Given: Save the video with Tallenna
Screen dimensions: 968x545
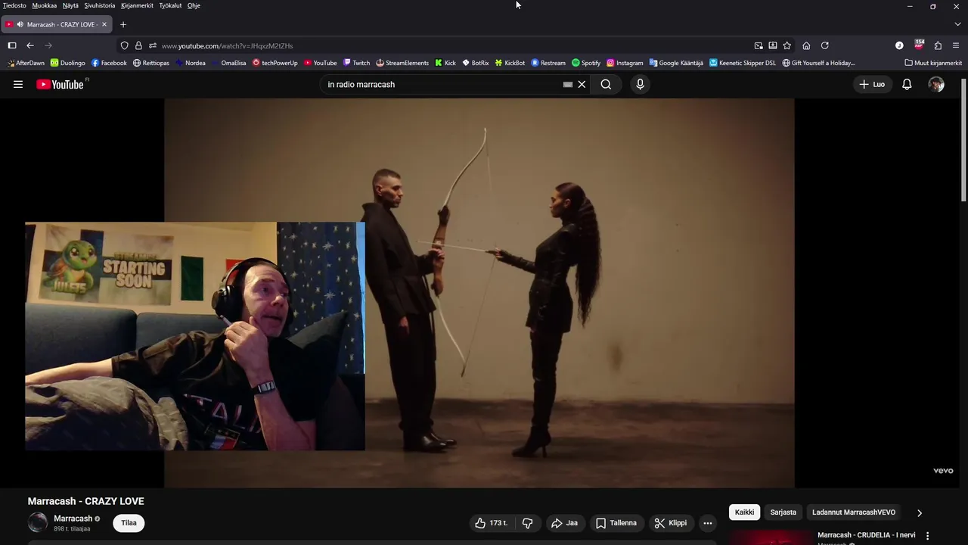Looking at the screenshot, I should pos(616,523).
